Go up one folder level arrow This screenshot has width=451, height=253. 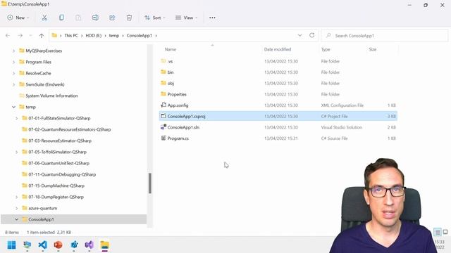click(42, 36)
